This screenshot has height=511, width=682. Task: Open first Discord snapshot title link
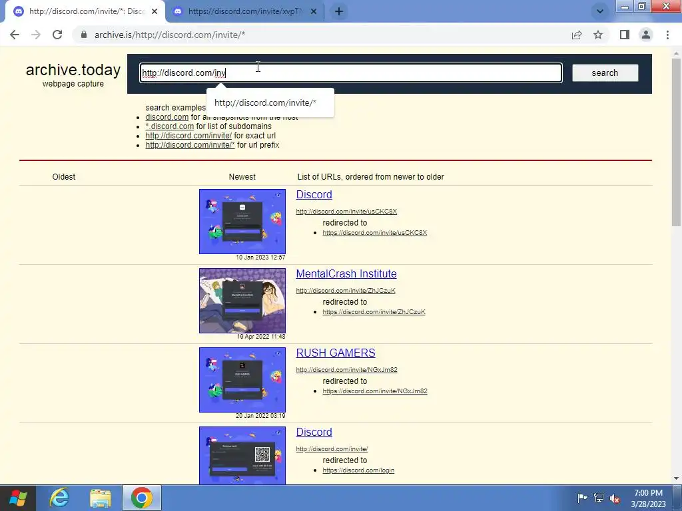pyautogui.click(x=314, y=195)
